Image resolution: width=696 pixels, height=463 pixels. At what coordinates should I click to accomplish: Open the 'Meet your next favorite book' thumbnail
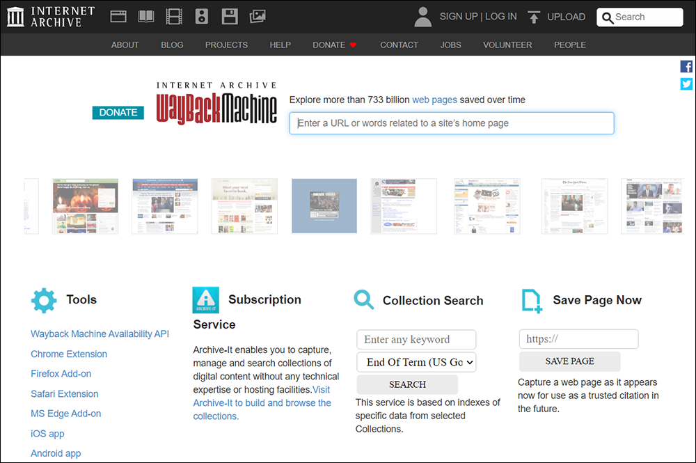pos(244,206)
